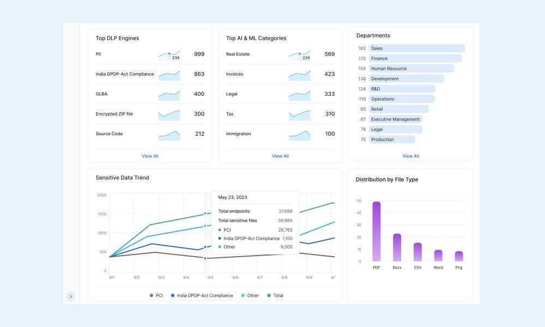The image size is (545, 327).
Task: Select the Source Code sparkline graph
Action: [x=169, y=135]
